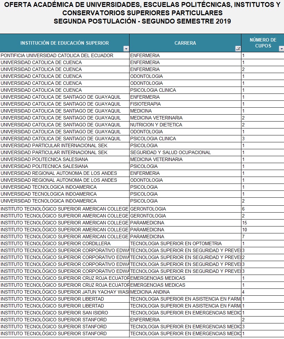The height and width of the screenshot is (339, 284).
Task: Select the CARRERA header cell
Action: 185,43
